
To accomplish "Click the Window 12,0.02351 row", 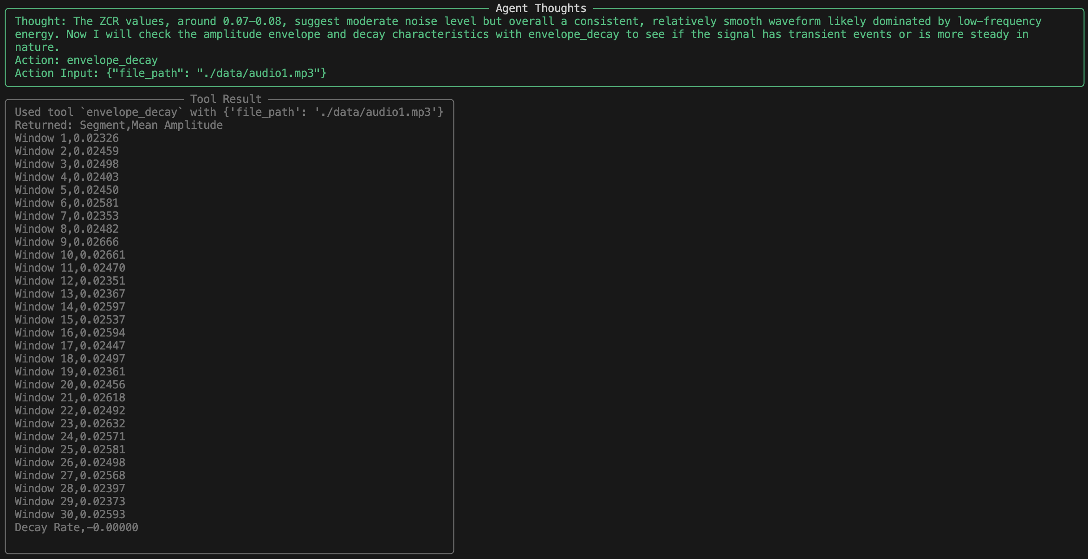I will (x=70, y=281).
